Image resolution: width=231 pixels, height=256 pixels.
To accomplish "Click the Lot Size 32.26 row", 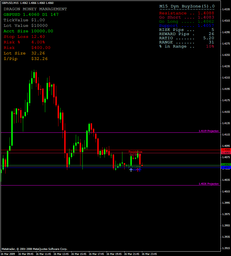I will tap(24, 53).
